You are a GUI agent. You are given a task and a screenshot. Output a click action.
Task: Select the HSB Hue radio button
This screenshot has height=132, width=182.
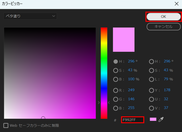pos(116,61)
